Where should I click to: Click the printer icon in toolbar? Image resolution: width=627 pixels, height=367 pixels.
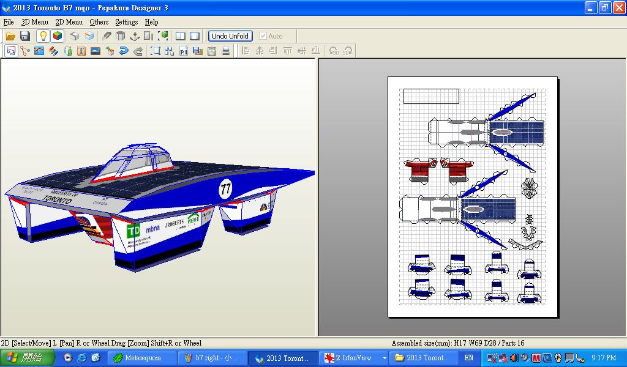[x=226, y=51]
